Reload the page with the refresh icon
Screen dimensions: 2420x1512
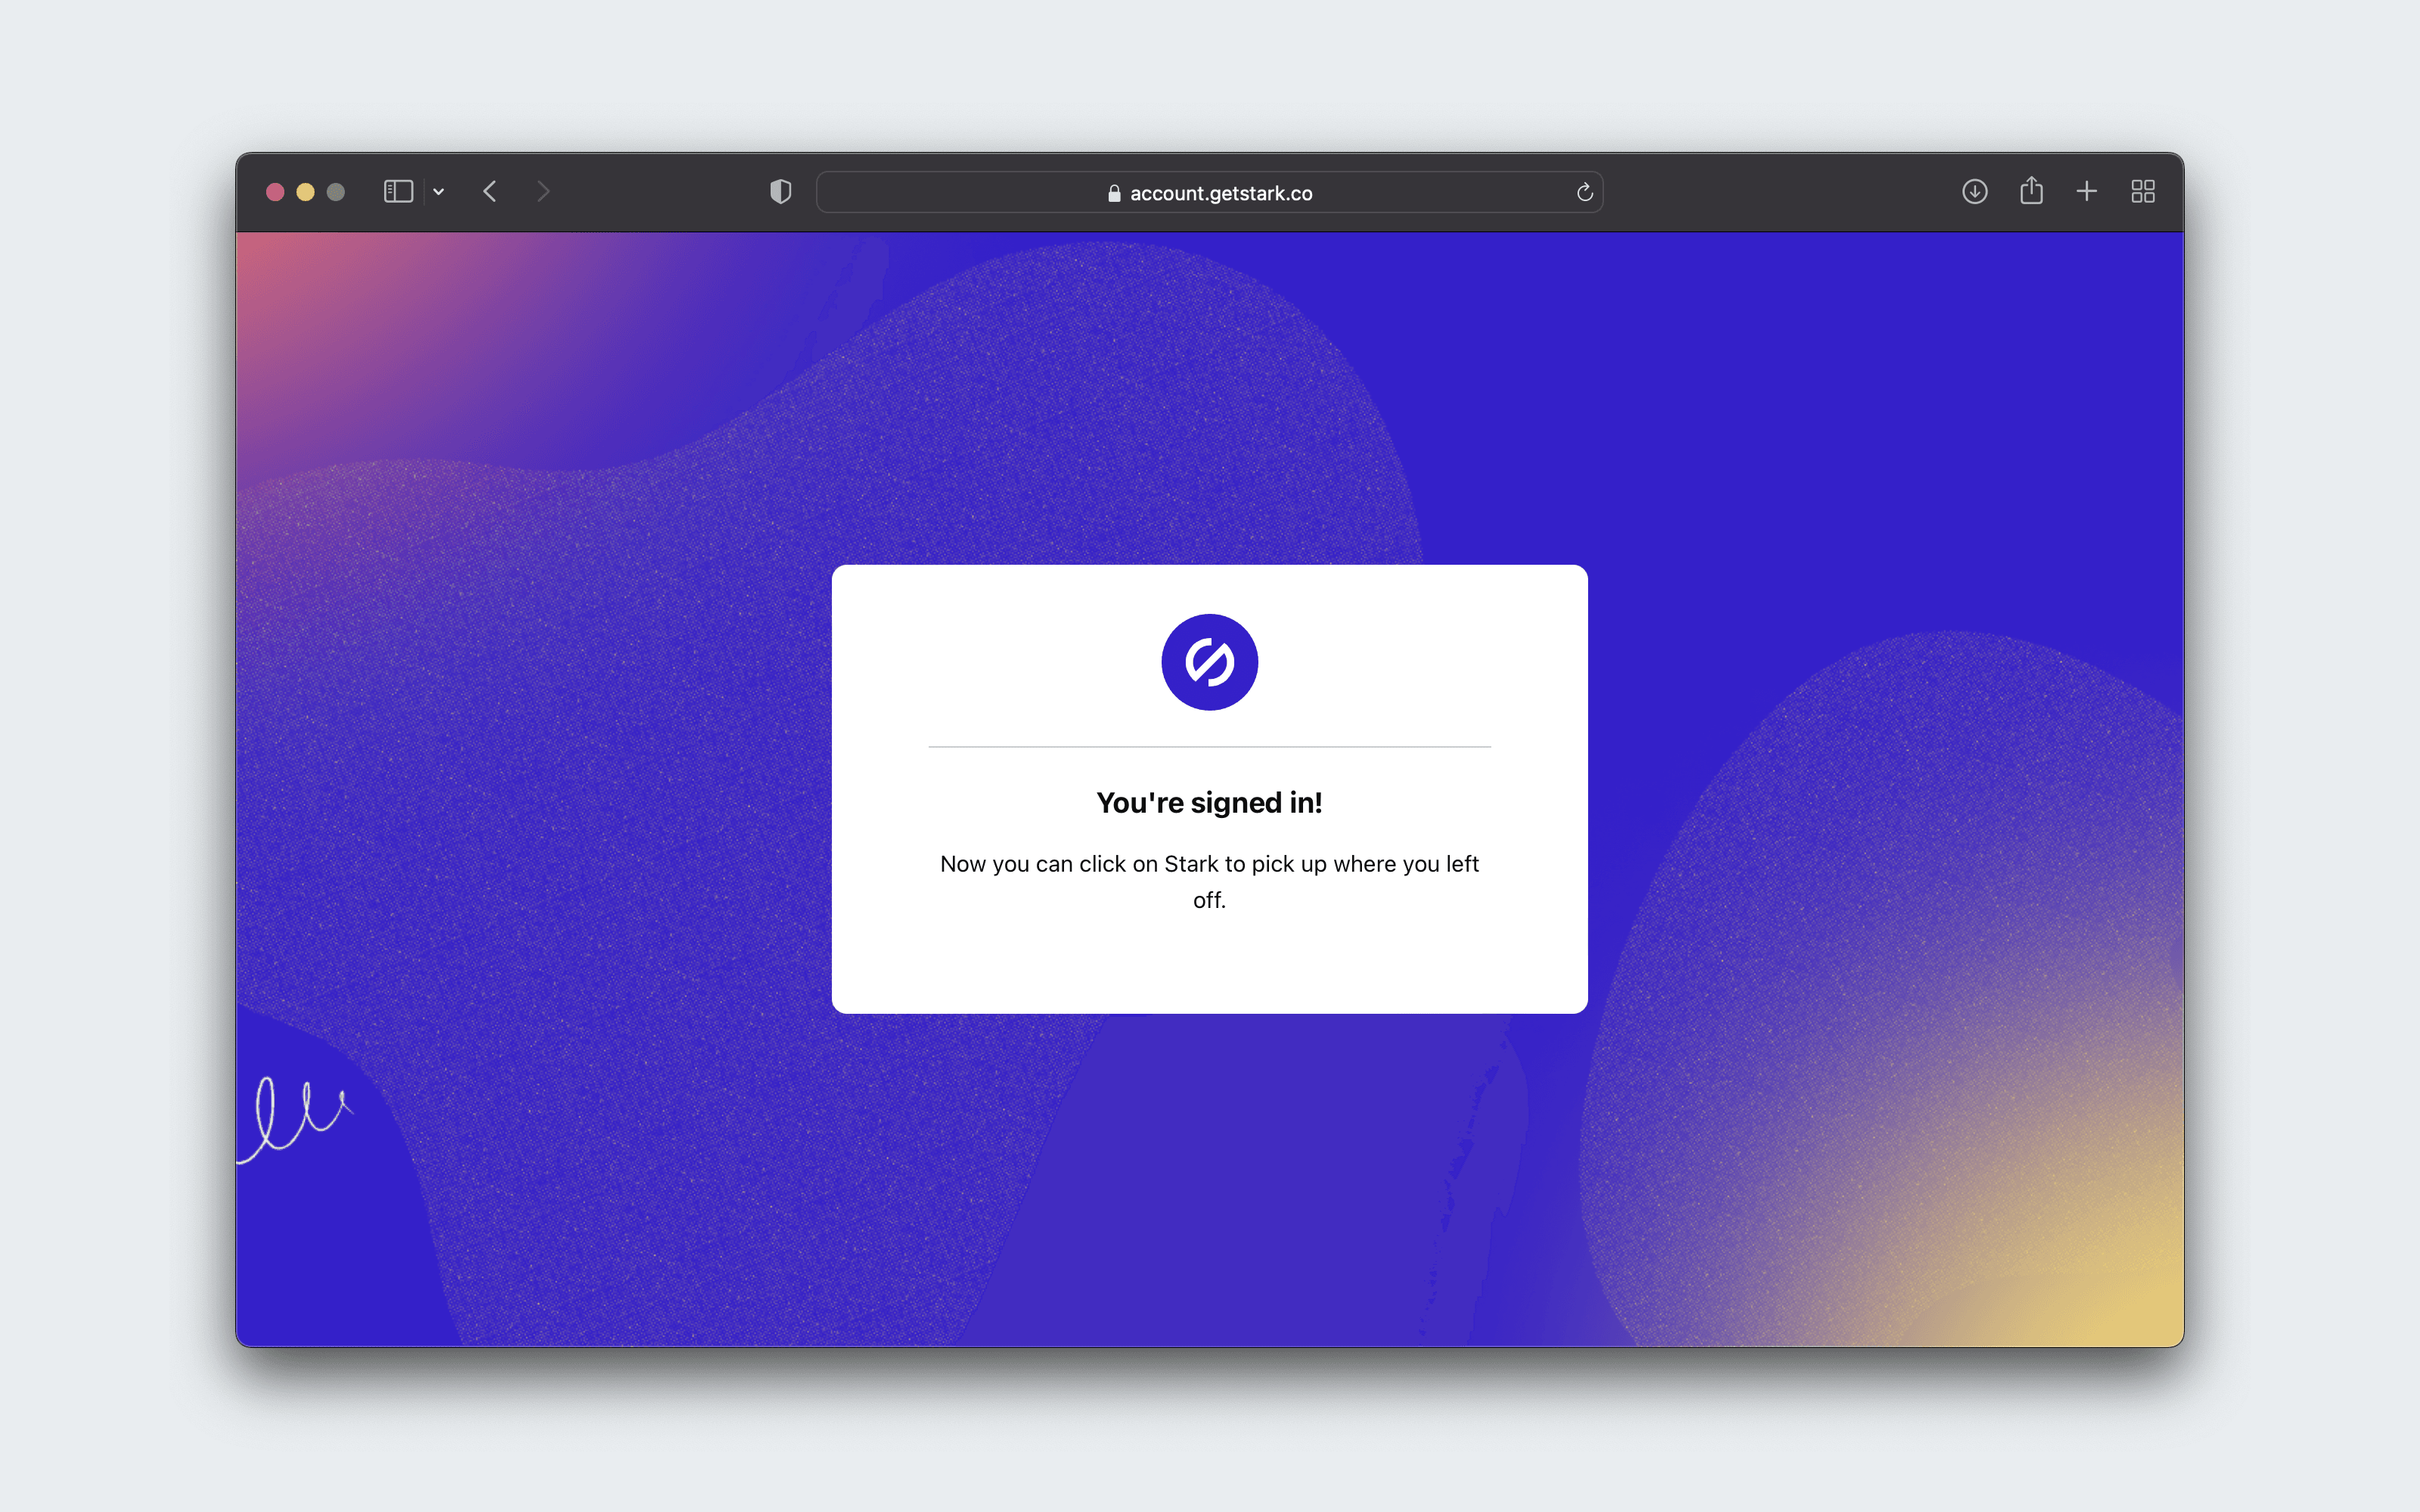click(1584, 192)
